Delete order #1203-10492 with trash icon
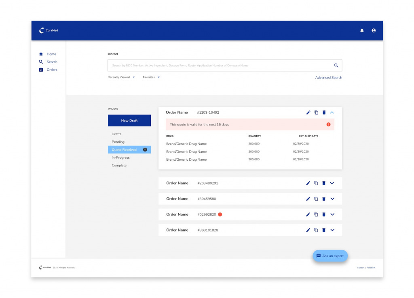Image resolution: width=414 pixels, height=298 pixels. (324, 113)
